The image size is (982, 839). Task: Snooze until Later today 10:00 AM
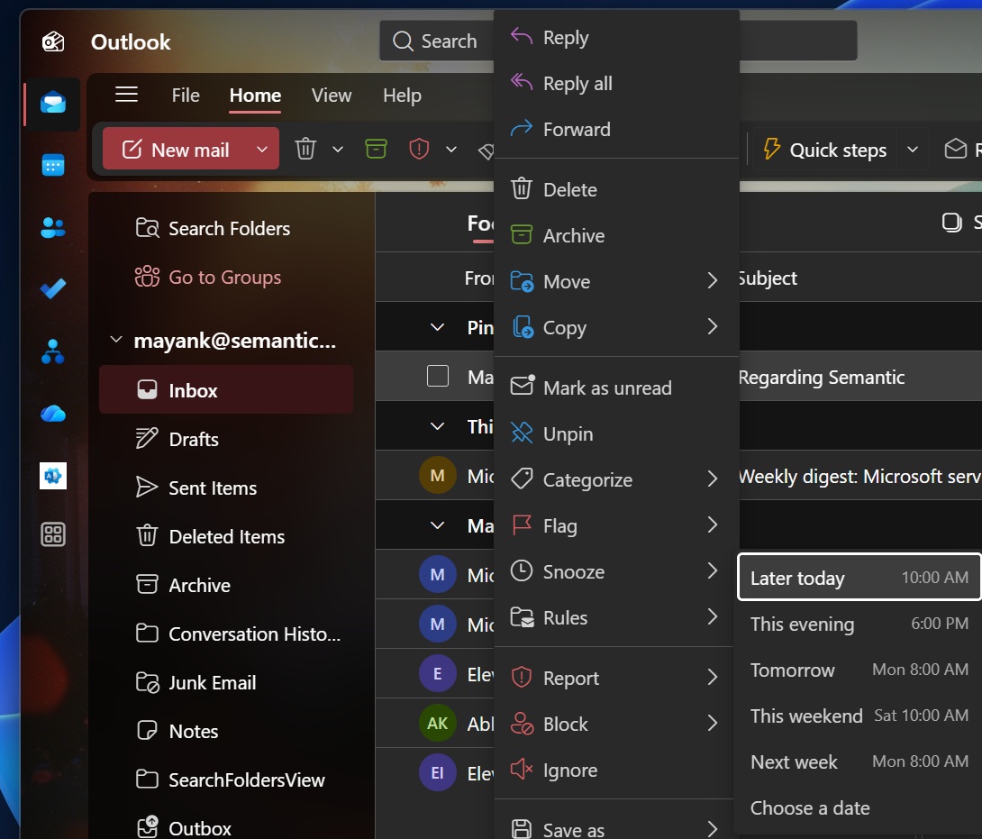tap(859, 577)
